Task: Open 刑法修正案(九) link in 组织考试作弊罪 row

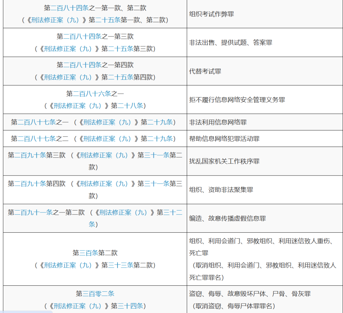Action: (x=55, y=20)
